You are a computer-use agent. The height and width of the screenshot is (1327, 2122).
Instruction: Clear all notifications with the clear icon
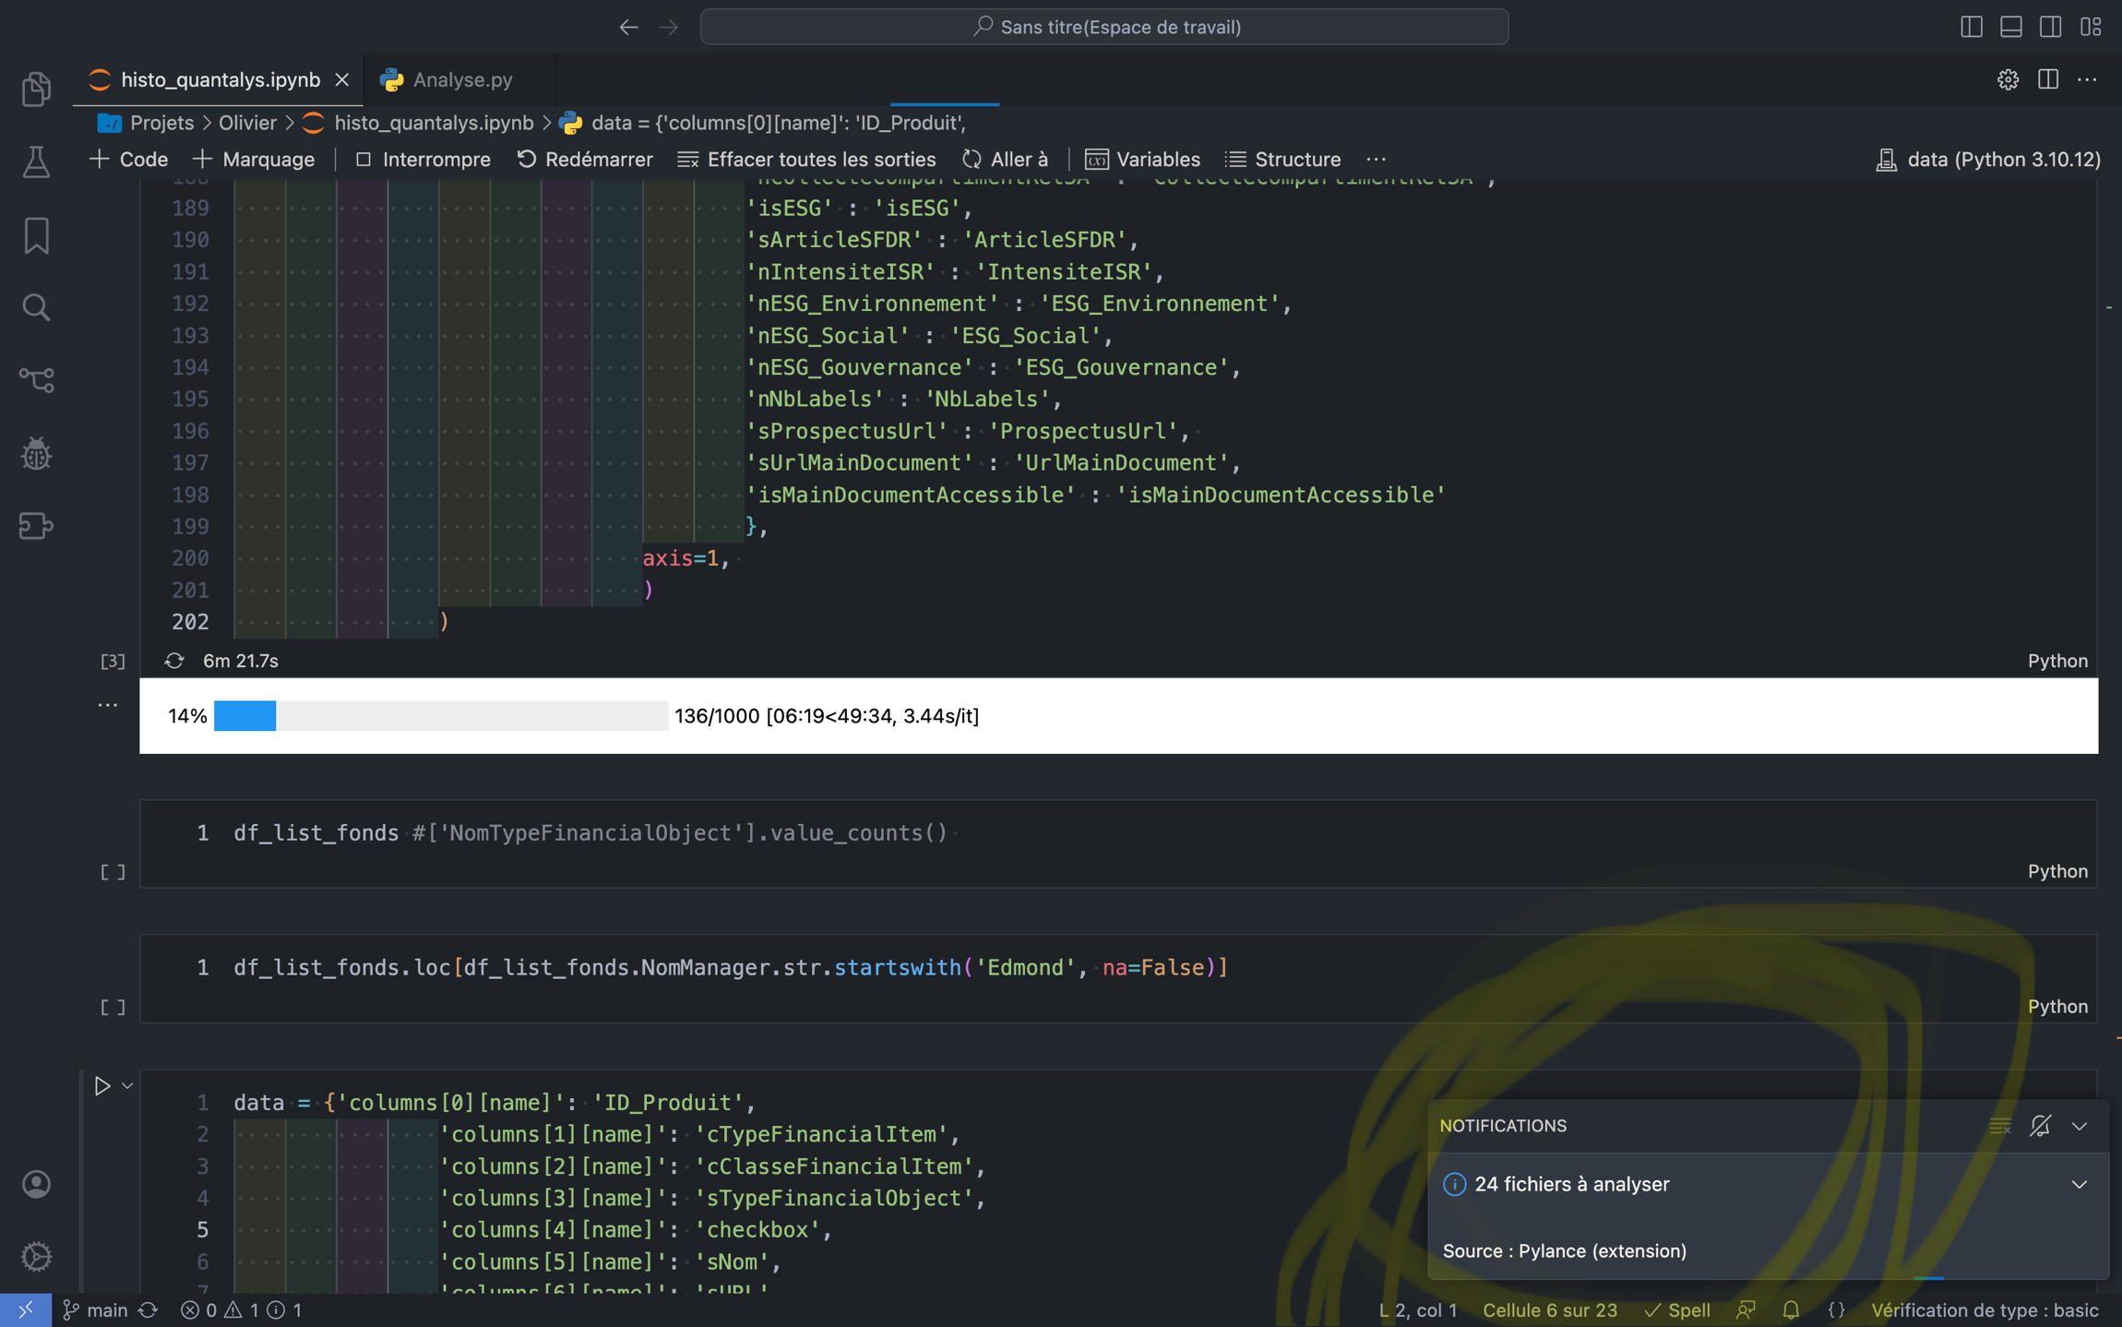click(x=2001, y=1126)
